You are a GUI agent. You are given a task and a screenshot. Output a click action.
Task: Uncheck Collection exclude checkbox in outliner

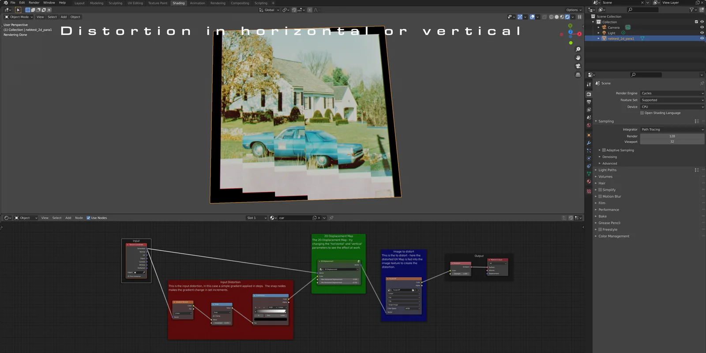click(x=696, y=22)
